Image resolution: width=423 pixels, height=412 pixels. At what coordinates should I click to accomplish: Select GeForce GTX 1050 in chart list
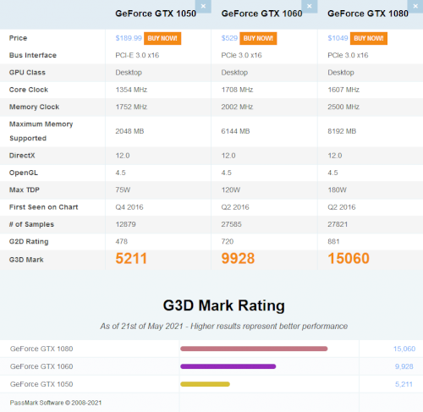(x=41, y=384)
